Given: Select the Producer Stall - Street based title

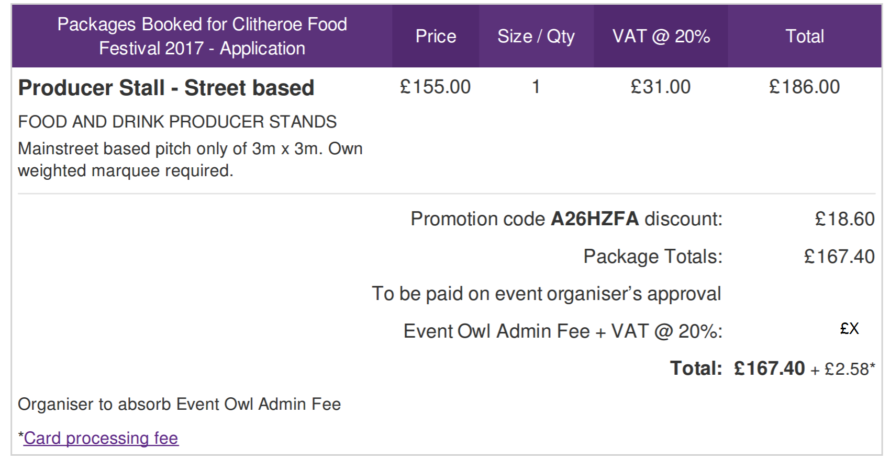Looking at the screenshot, I should pyautogui.click(x=166, y=88).
